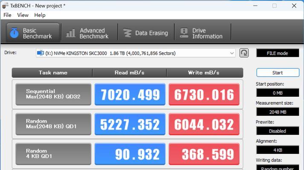Click Random 4 KB QD1 task button
Image resolution: width=304 pixels, height=170 pixels.
pyautogui.click(x=53, y=154)
